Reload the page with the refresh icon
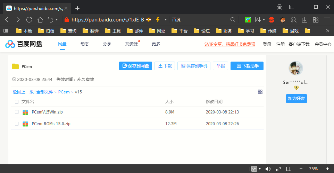 pos(29,20)
